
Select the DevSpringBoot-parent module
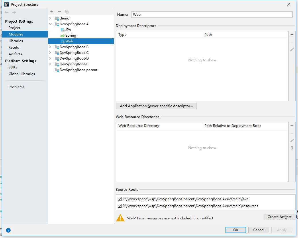81,70
